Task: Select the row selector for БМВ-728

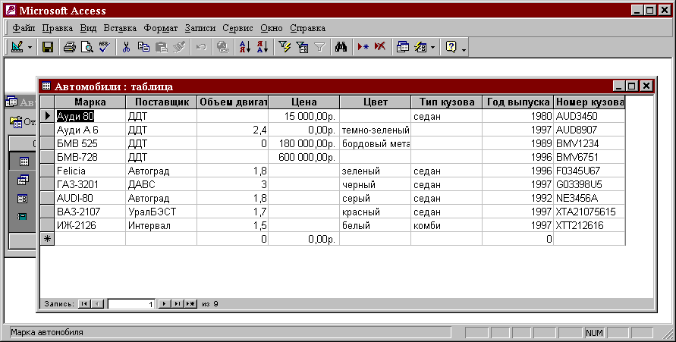Action: (48, 157)
